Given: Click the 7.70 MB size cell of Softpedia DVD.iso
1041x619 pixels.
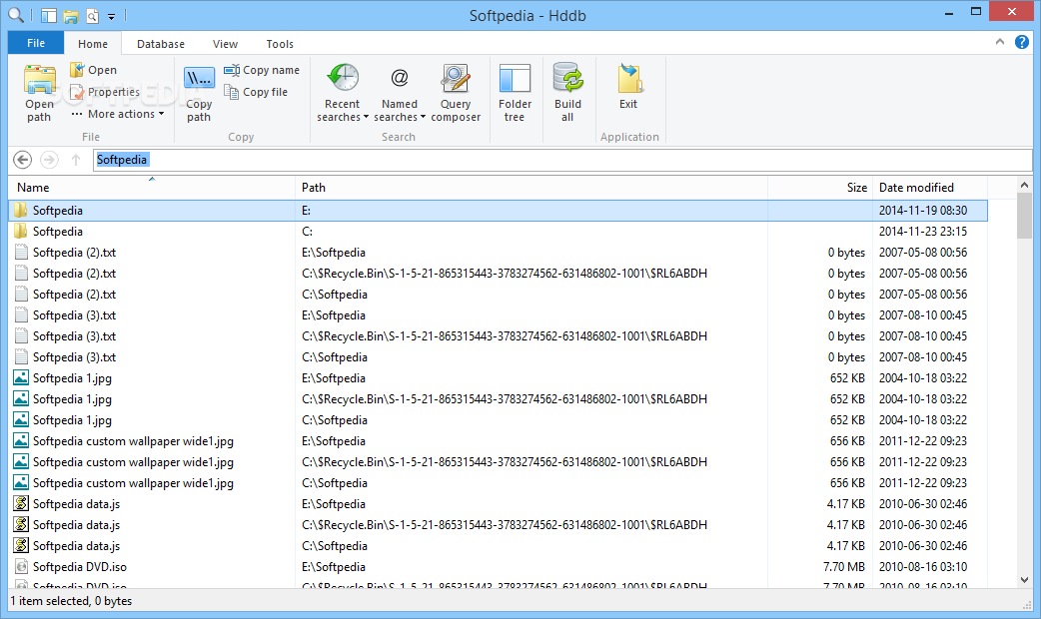Looking at the screenshot, I should pyautogui.click(x=844, y=567).
